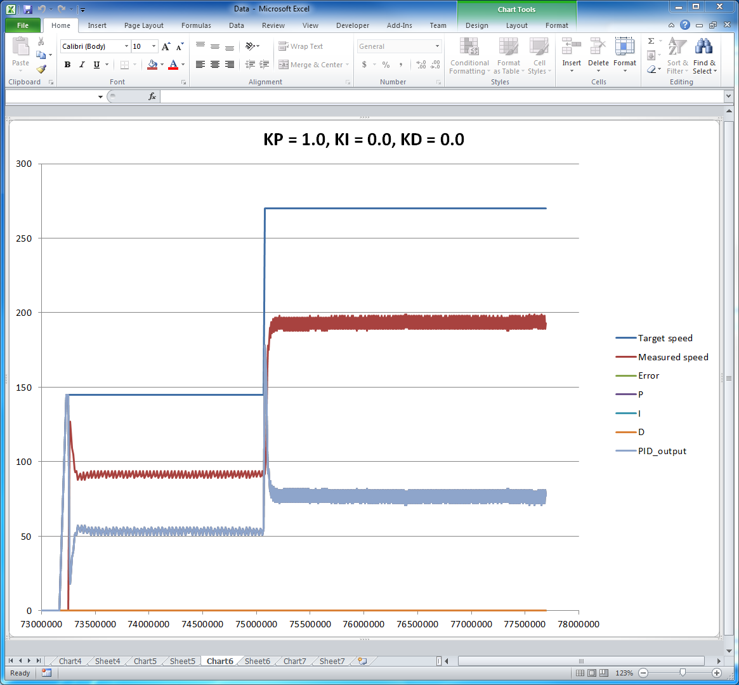Click the Borders icon
The image size is (739, 685).
tap(124, 65)
